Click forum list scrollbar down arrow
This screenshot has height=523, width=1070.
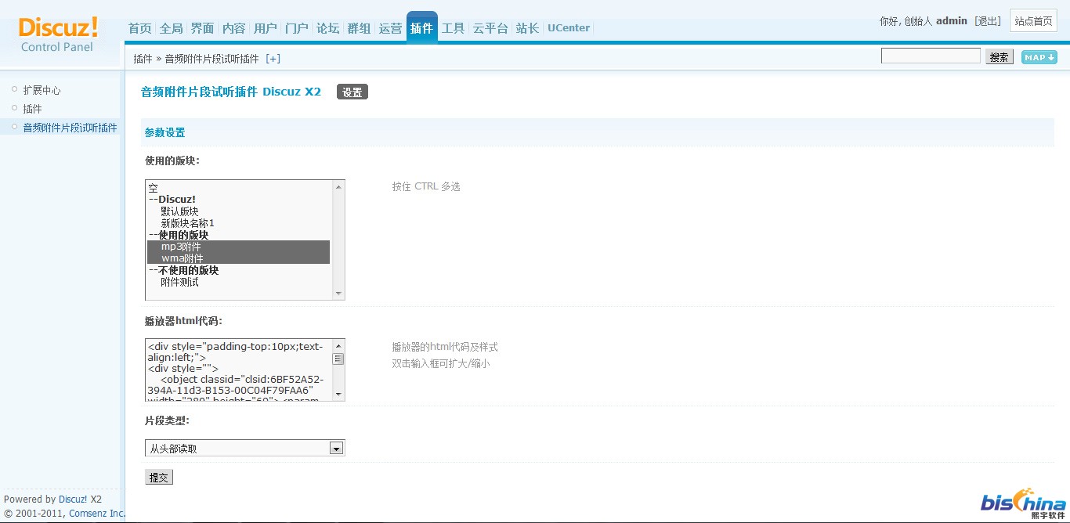(338, 294)
